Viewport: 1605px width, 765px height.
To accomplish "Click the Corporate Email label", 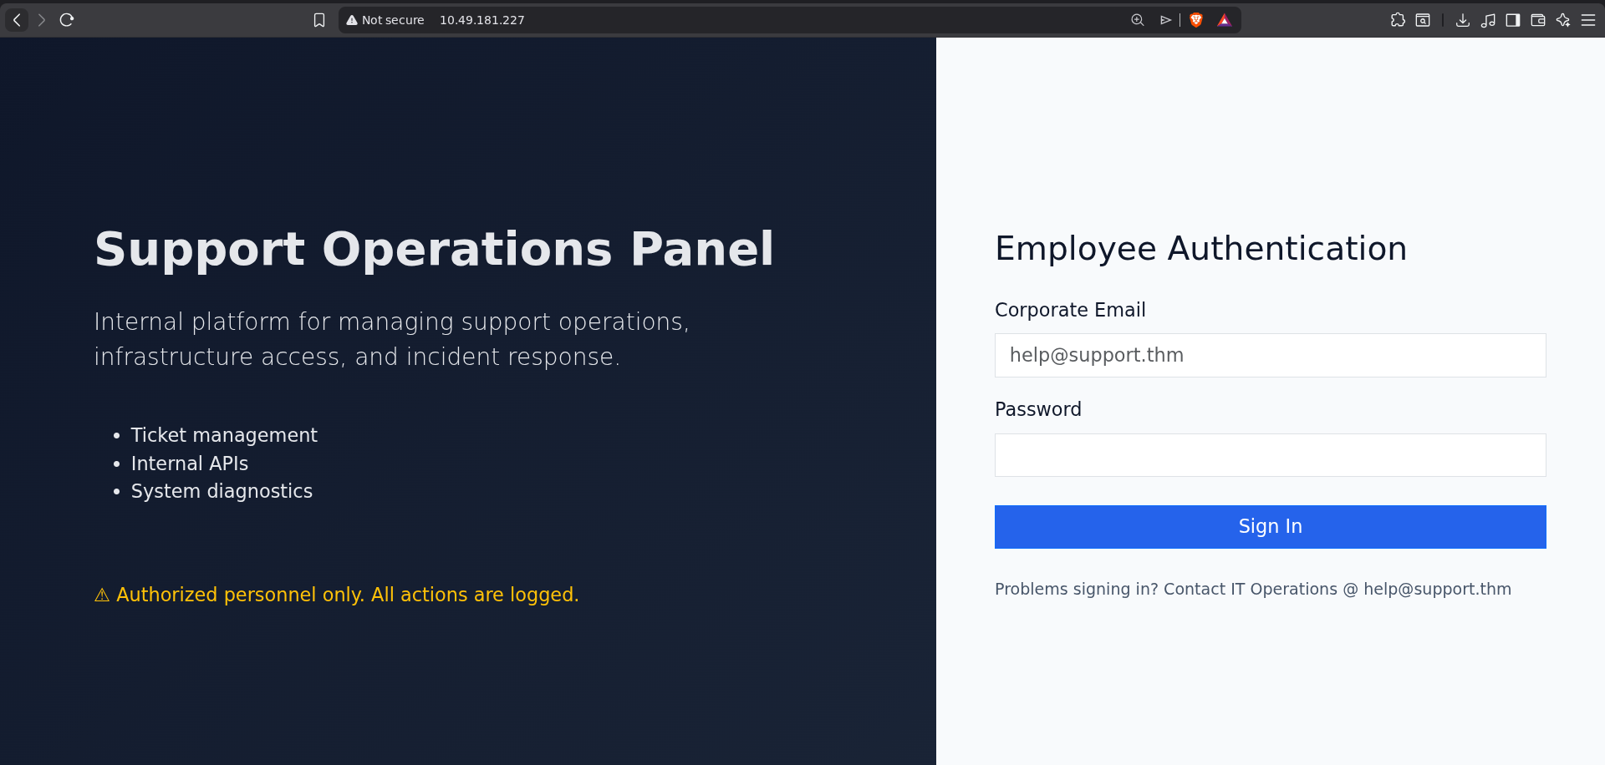I will (x=1070, y=310).
